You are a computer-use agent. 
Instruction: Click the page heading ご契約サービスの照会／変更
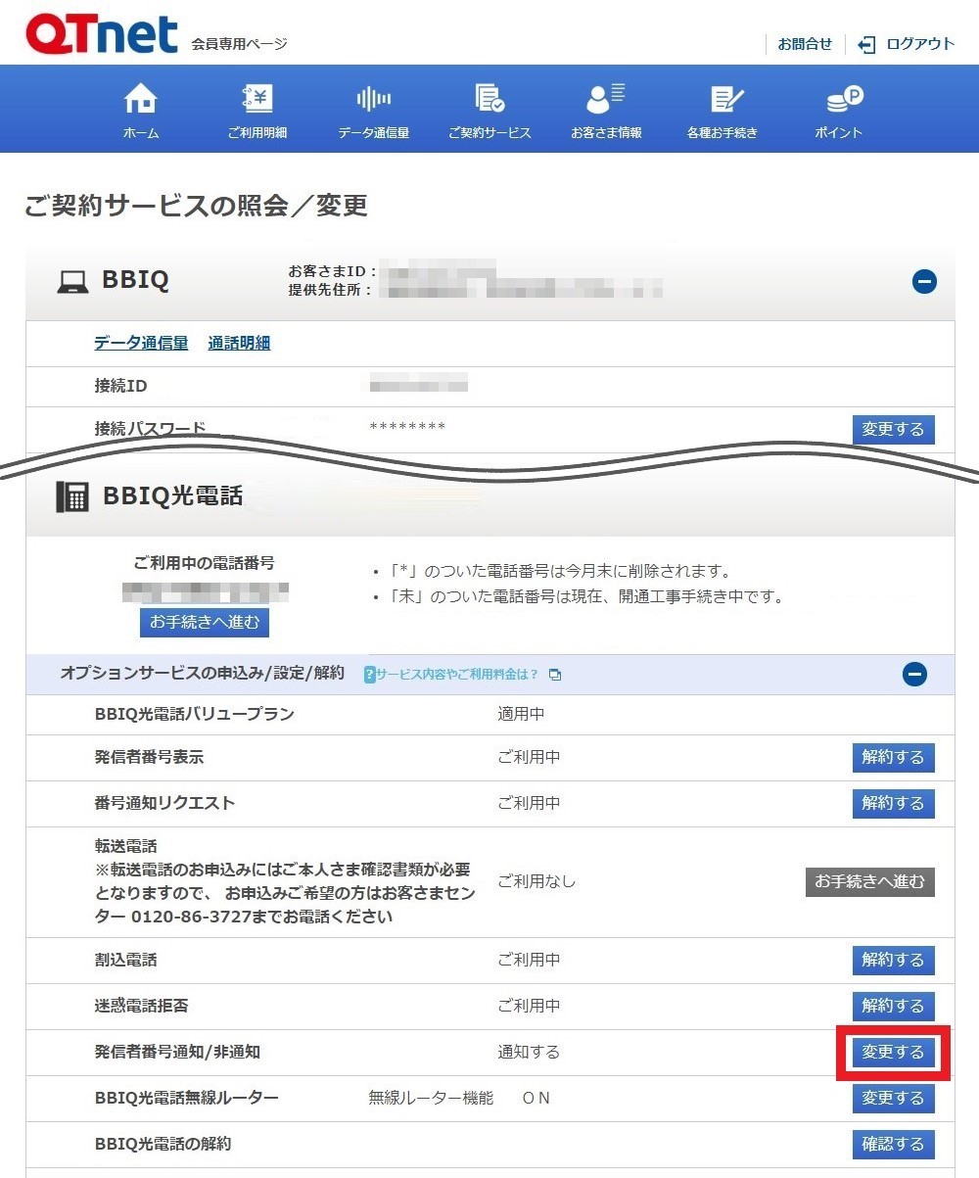196,206
